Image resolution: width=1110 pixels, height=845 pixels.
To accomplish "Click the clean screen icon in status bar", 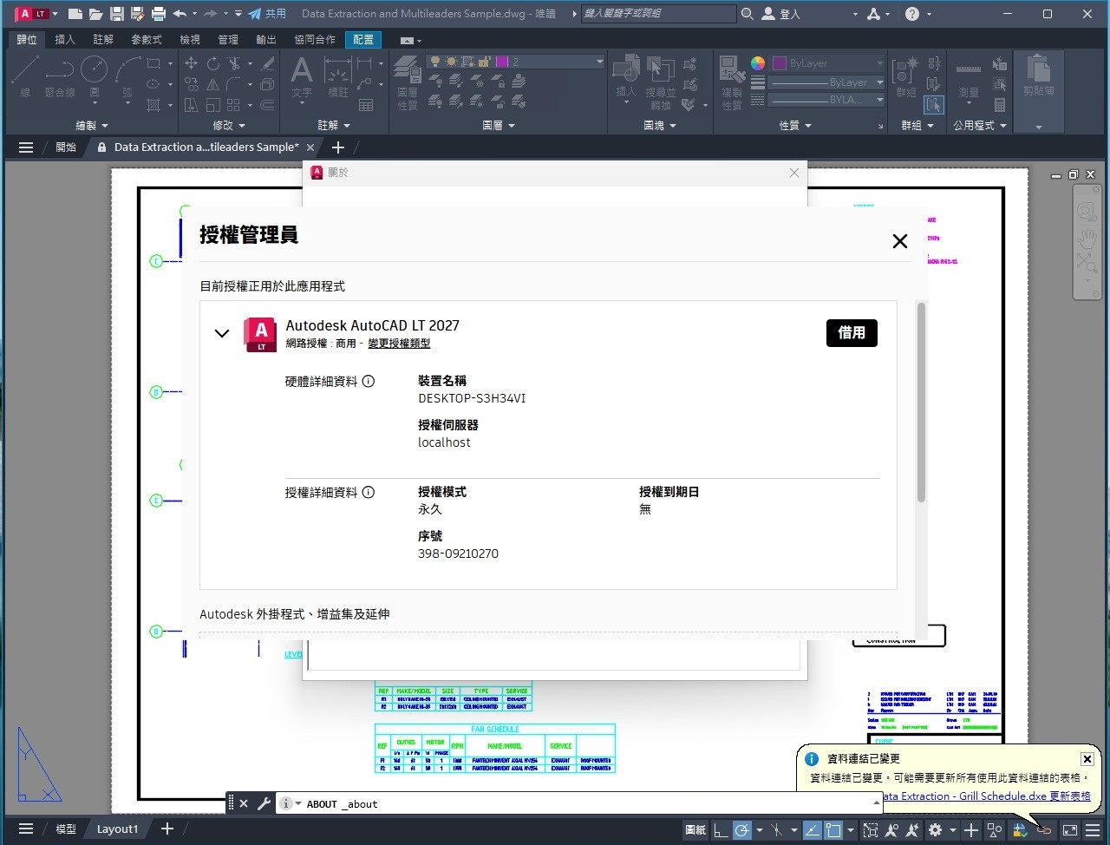I will (x=1070, y=830).
